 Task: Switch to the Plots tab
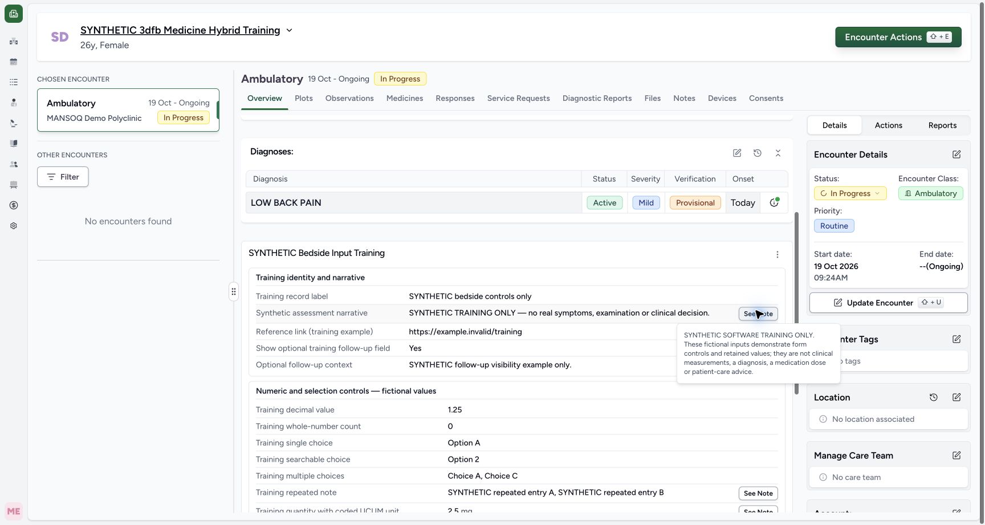[x=304, y=98]
